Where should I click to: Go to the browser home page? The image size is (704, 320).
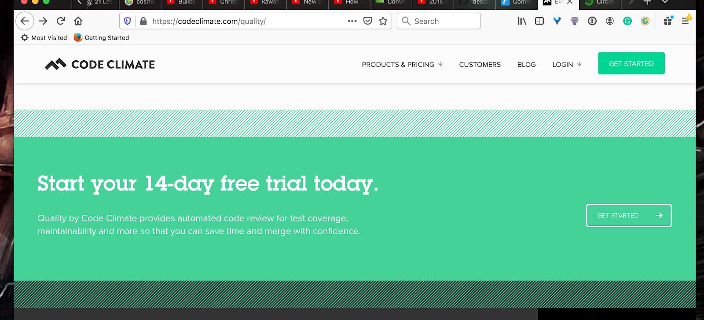click(x=78, y=21)
